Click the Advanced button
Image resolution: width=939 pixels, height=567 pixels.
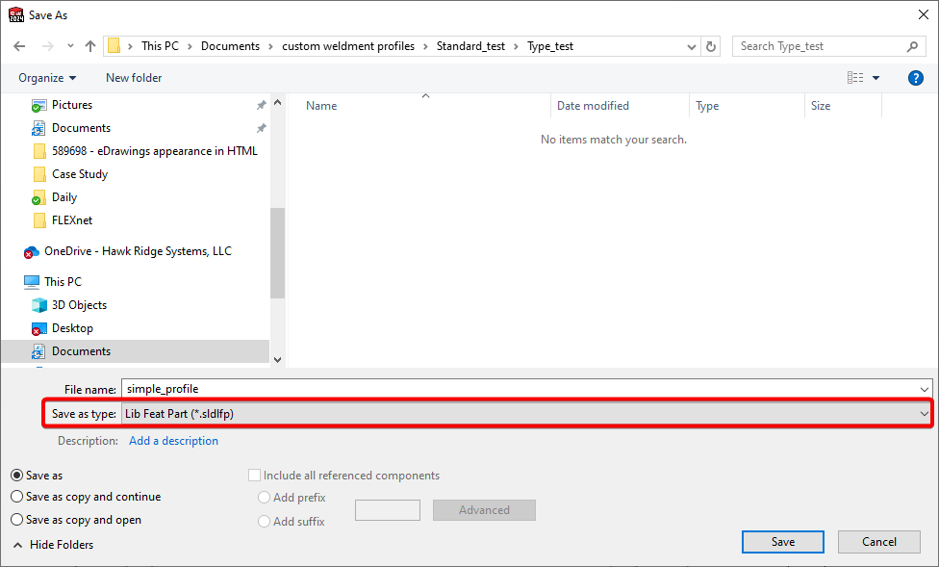(484, 510)
